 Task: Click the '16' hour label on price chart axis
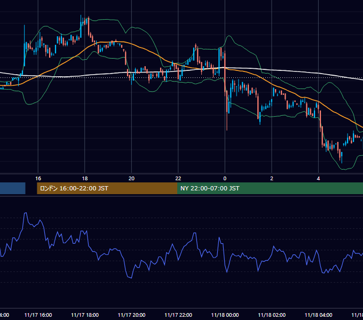tap(38, 179)
